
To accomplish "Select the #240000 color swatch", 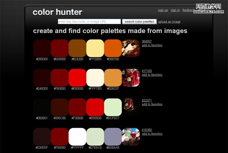I will (42, 78).
